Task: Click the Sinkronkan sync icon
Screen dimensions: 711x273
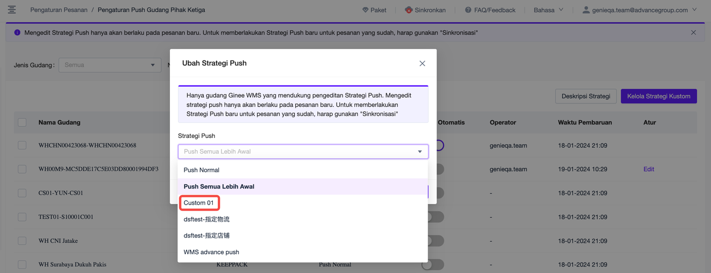Action: 409,10
